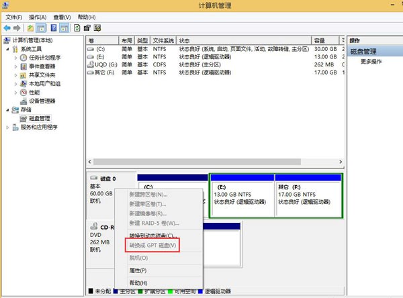
Task: Choose 转换到动态磁盘 in context menu
Action: pyautogui.click(x=153, y=236)
